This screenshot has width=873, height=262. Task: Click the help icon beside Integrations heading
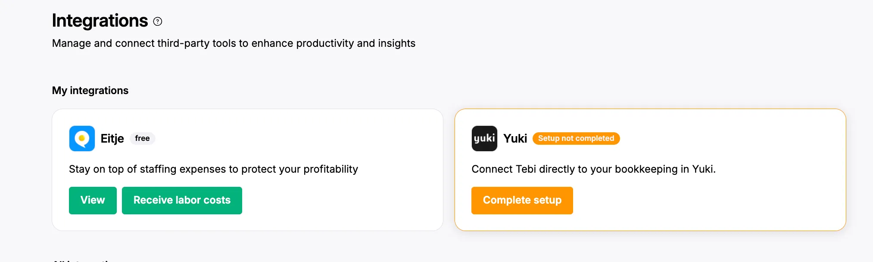coord(158,21)
